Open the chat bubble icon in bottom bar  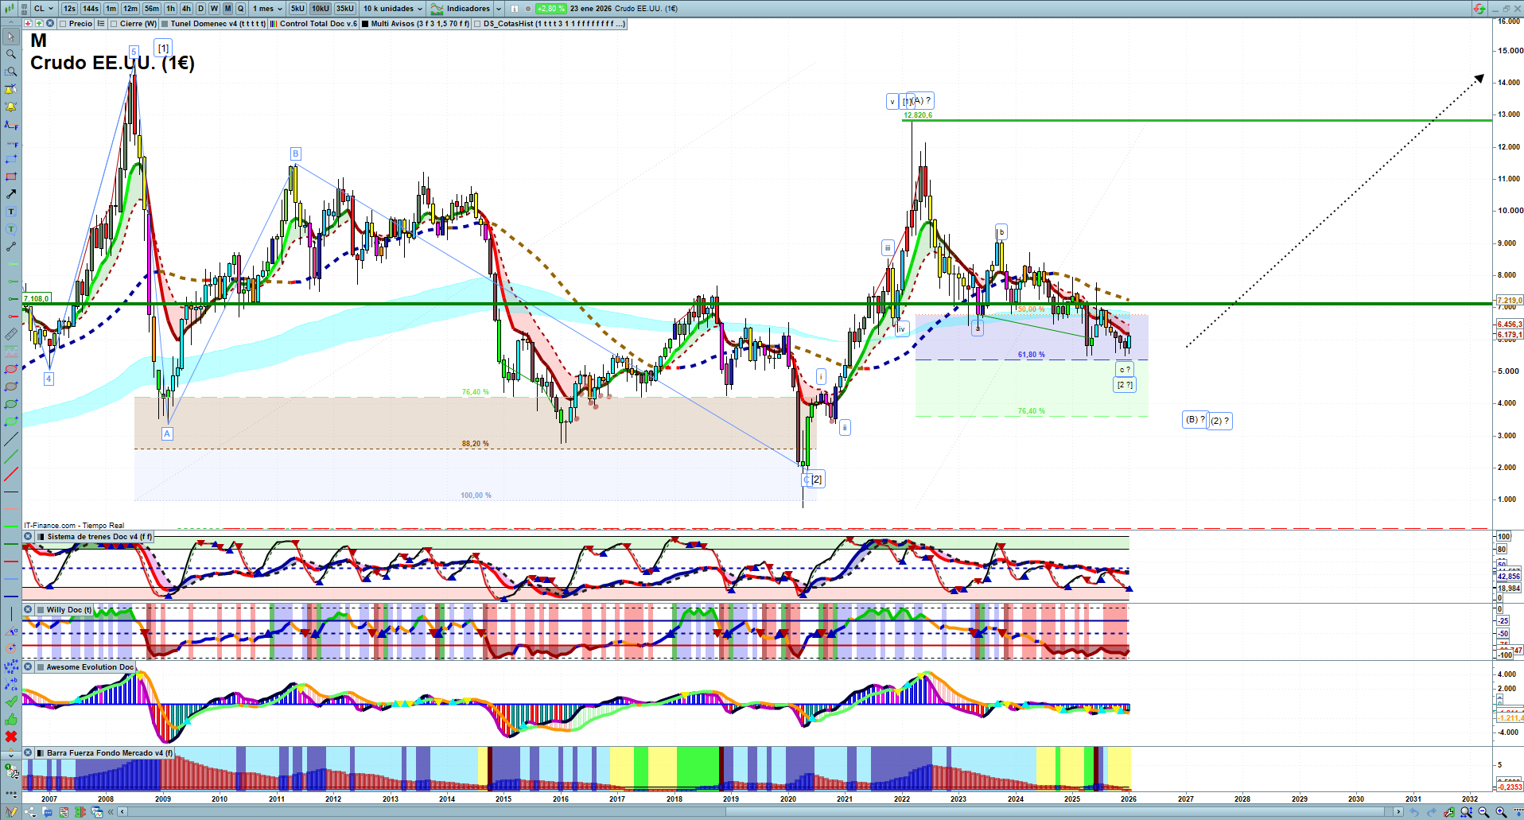click(x=48, y=812)
